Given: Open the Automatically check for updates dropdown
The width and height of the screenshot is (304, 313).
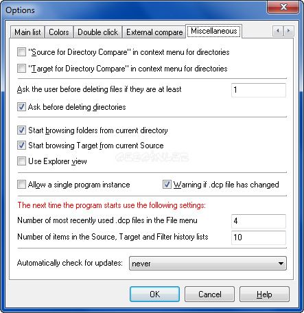Looking at the screenshot, I should 208,264.
